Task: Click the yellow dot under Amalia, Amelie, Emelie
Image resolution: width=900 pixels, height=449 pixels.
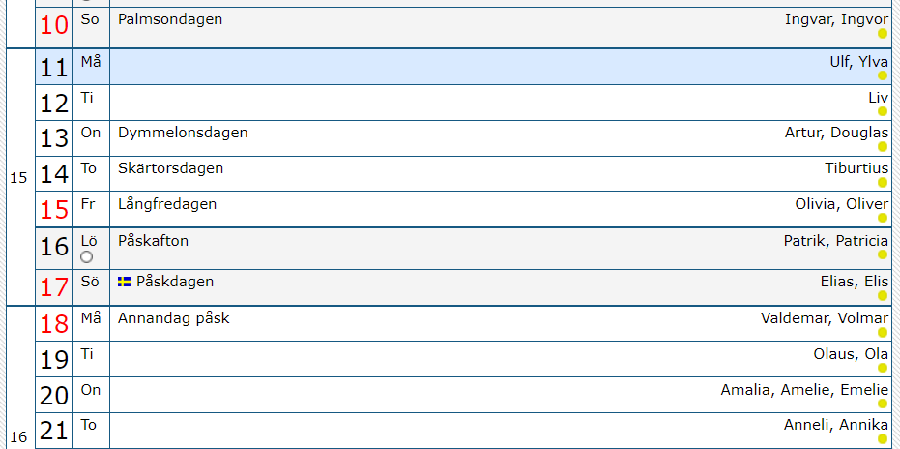Action: [x=883, y=404]
